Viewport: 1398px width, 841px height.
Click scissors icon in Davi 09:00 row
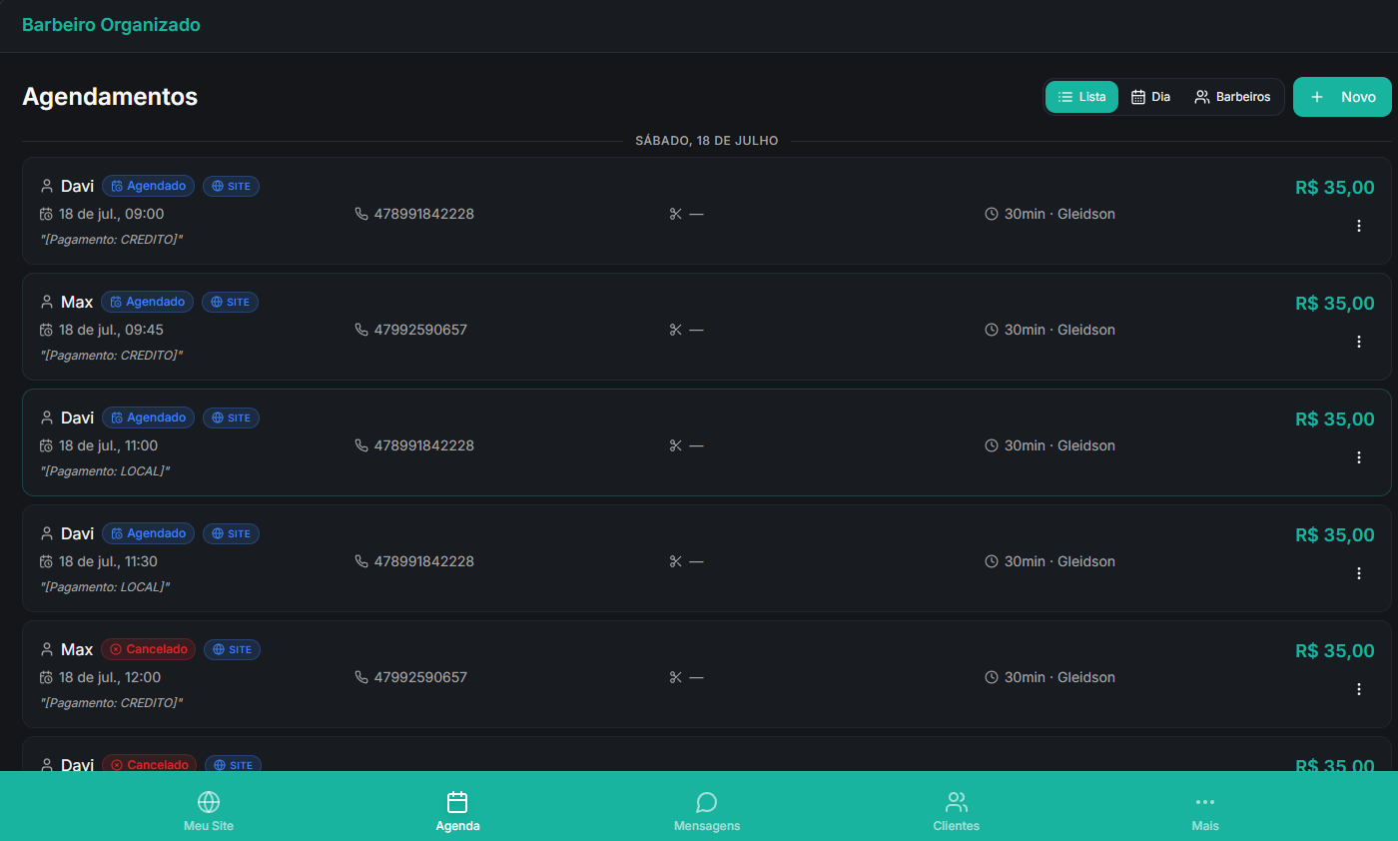(676, 214)
